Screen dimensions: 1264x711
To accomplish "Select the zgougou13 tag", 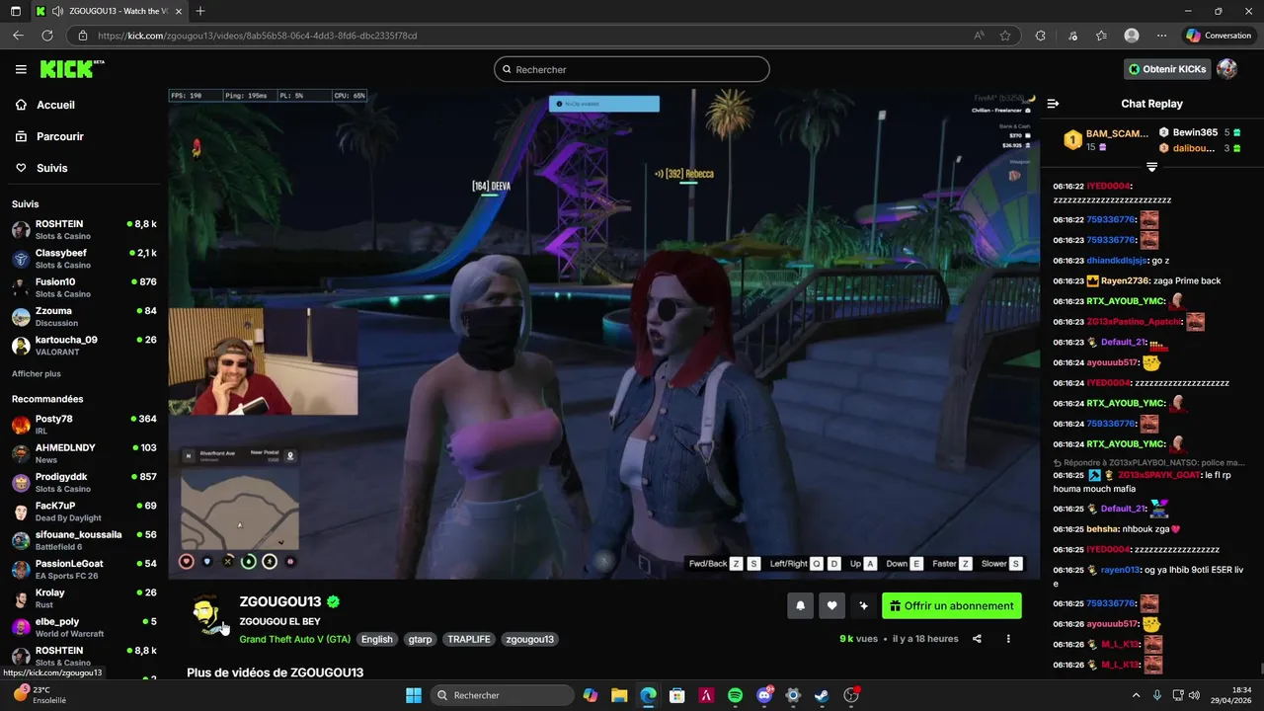I will click(x=529, y=639).
